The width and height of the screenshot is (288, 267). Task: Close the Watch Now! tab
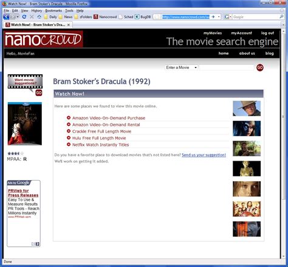click(69, 25)
